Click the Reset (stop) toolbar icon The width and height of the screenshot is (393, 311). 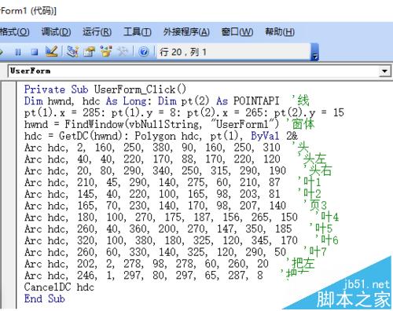click(x=35, y=52)
